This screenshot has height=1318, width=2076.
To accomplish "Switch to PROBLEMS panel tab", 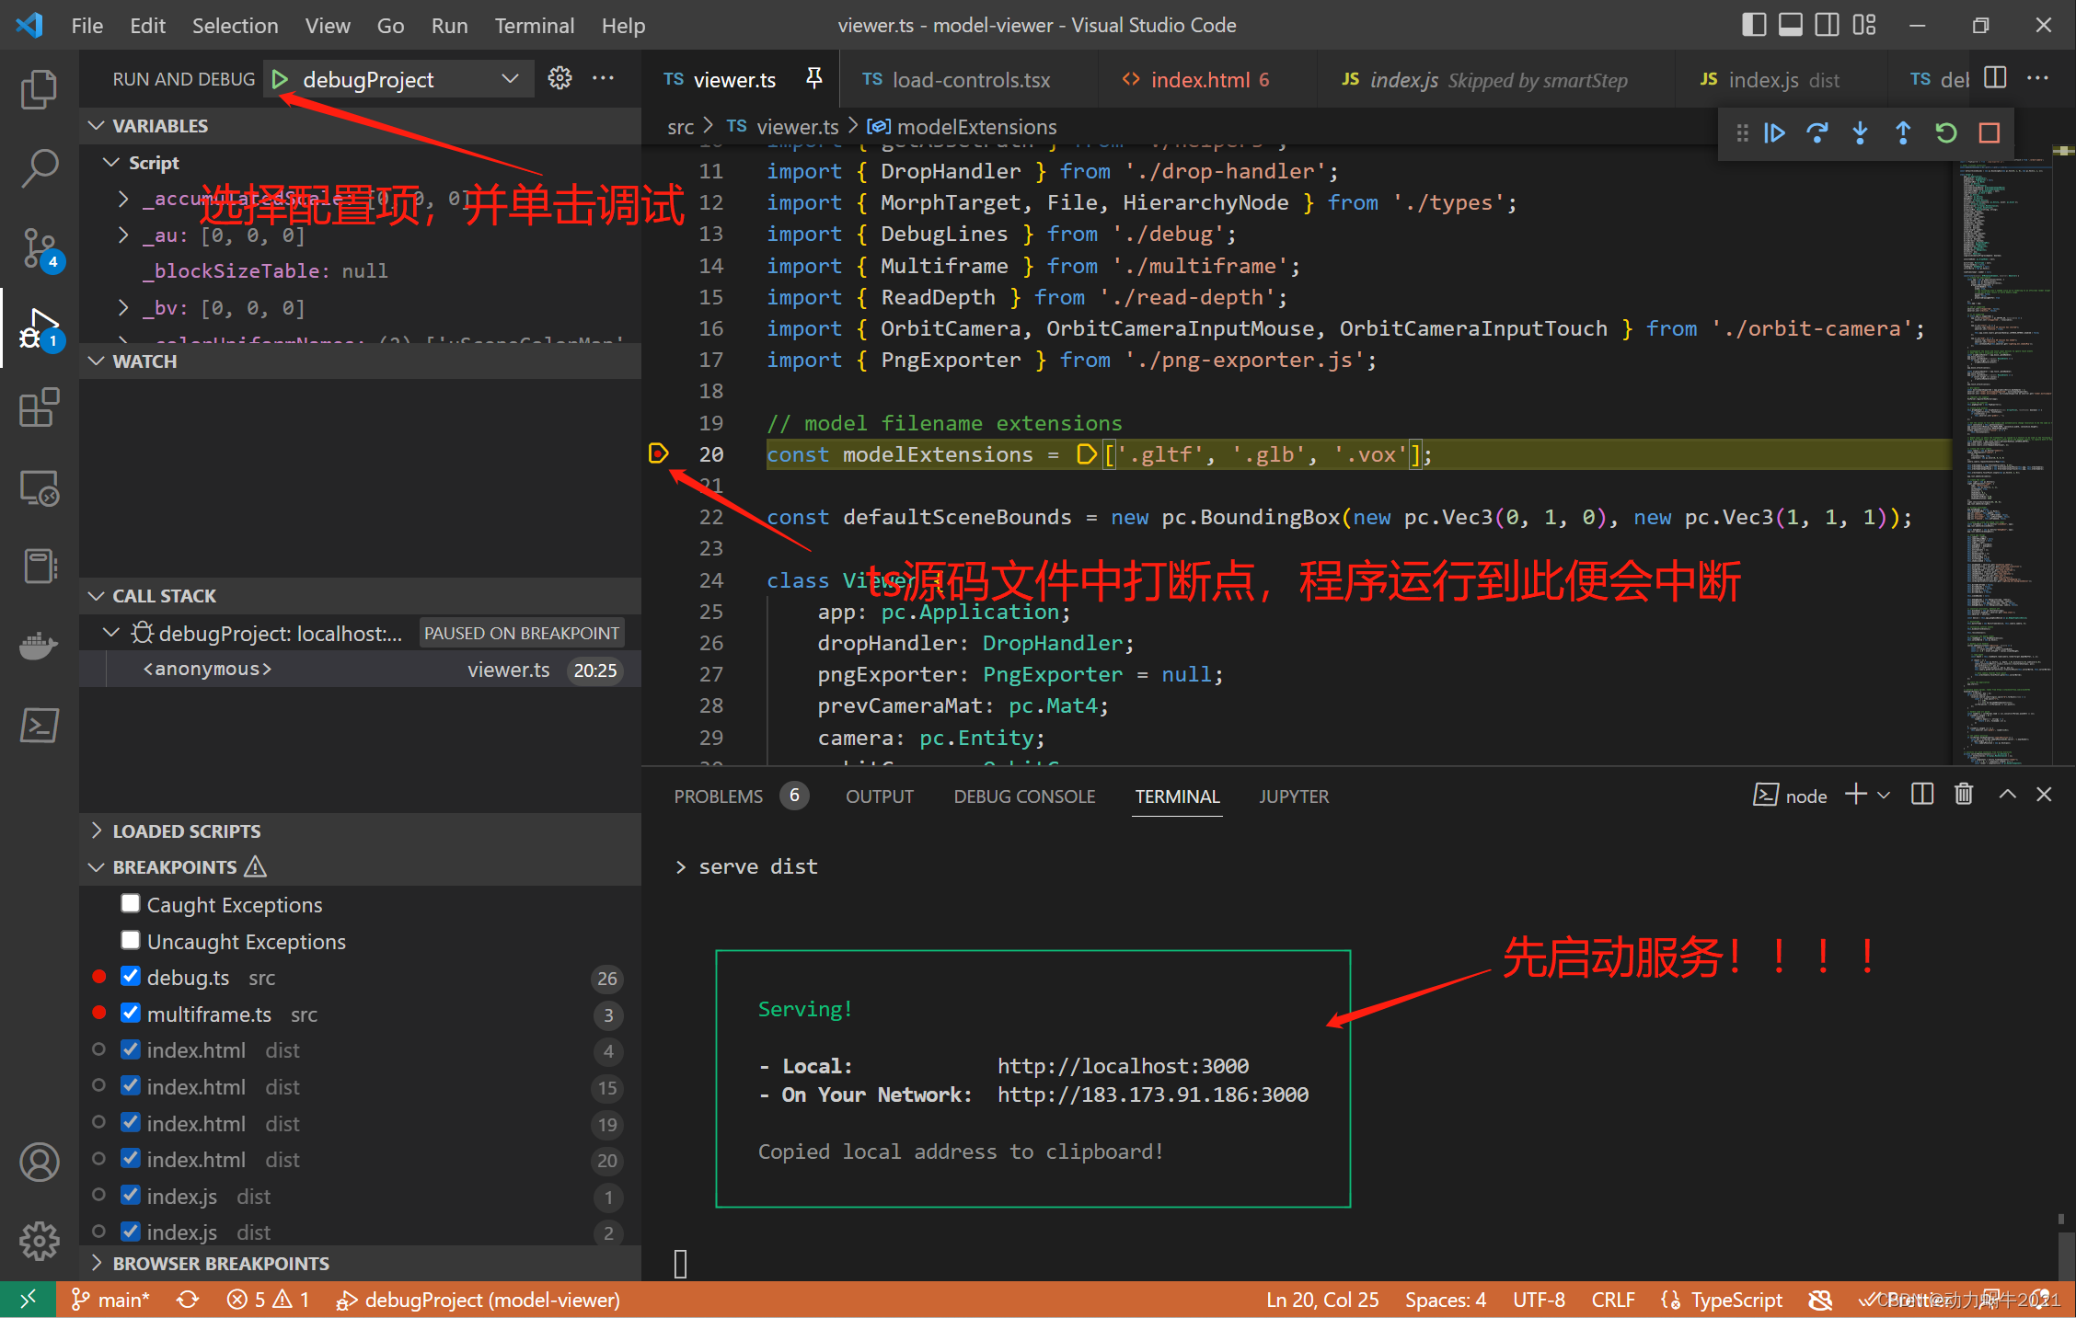I will [740, 797].
